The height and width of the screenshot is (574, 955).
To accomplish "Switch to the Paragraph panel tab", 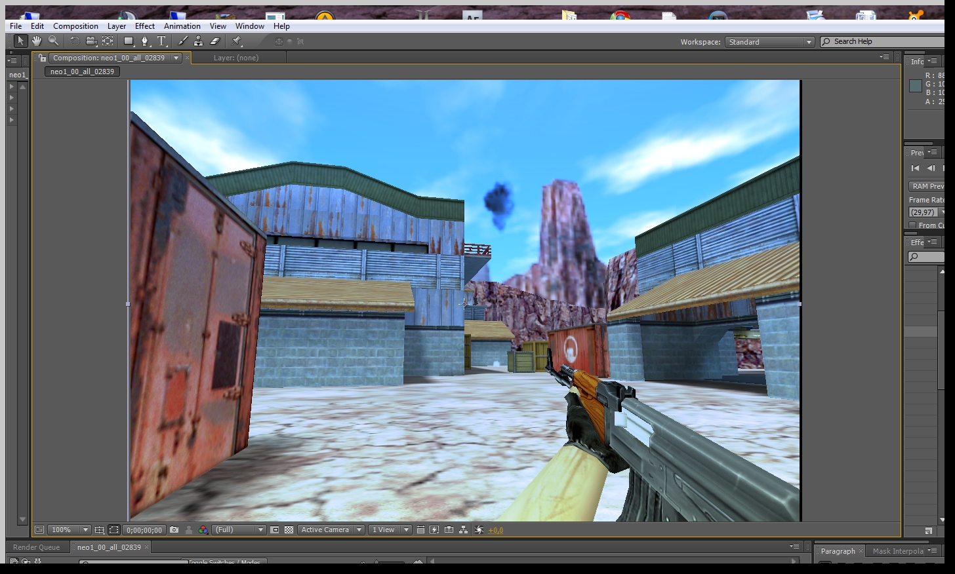I will [x=838, y=551].
